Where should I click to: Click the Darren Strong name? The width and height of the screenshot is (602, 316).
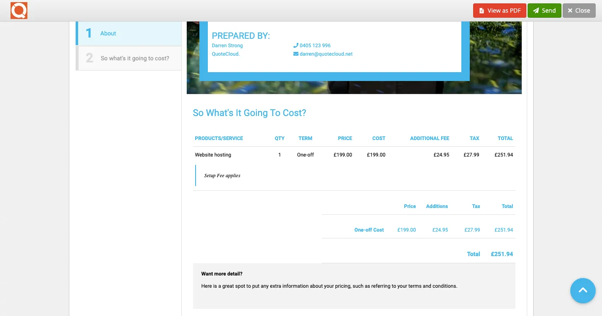[227, 46]
